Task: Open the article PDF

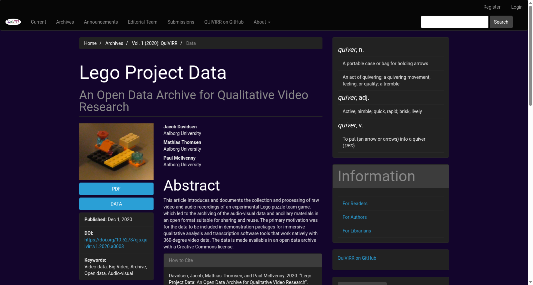Action: (116, 189)
